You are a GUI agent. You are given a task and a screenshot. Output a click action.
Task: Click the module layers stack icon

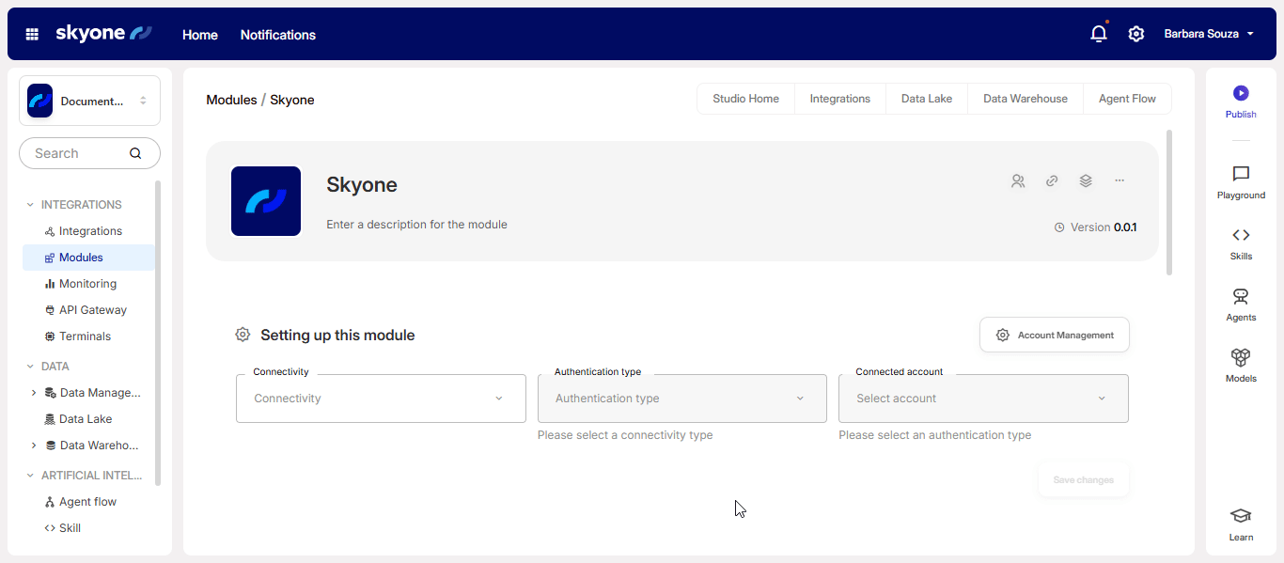click(1086, 181)
